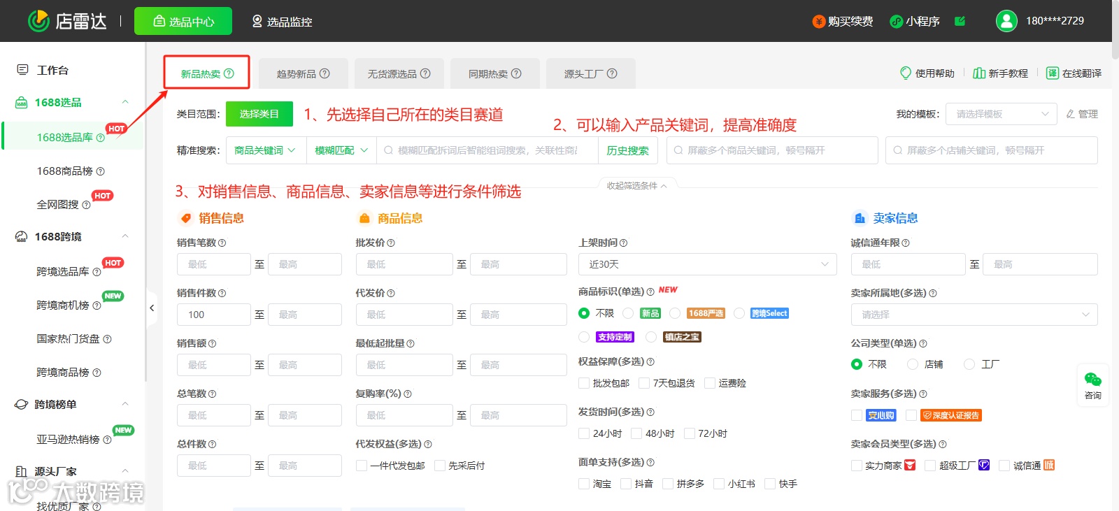Click help icon next to 新品热卖 tab
The width and height of the screenshot is (1119, 511).
[x=229, y=73]
